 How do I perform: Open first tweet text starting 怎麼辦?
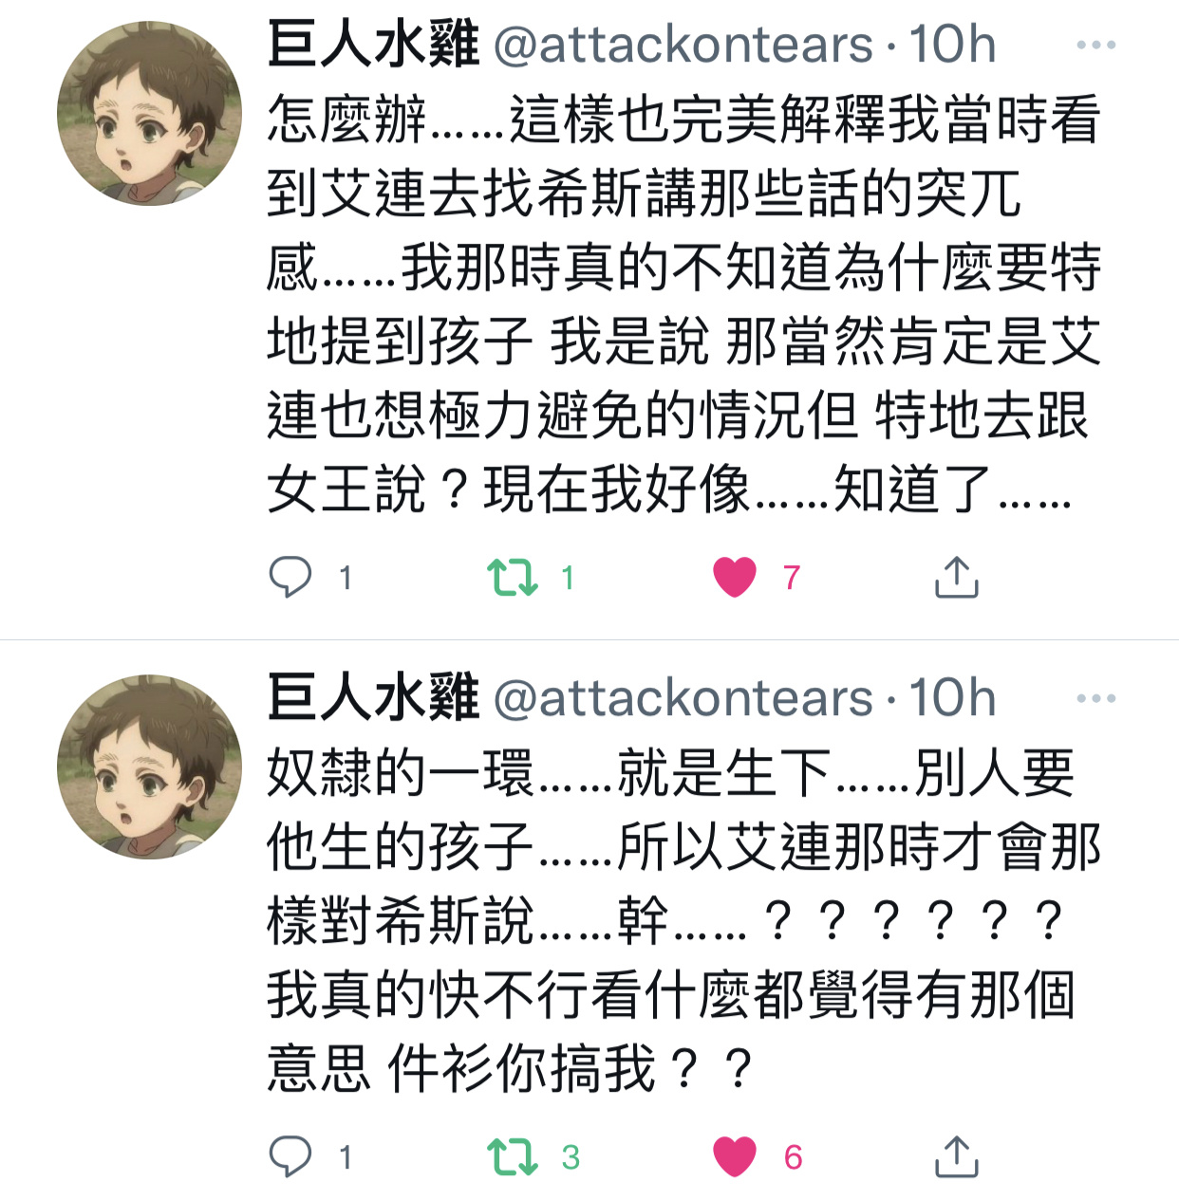pos(683,305)
